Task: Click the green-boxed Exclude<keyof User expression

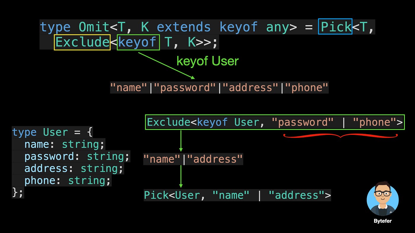Action: 275,122
